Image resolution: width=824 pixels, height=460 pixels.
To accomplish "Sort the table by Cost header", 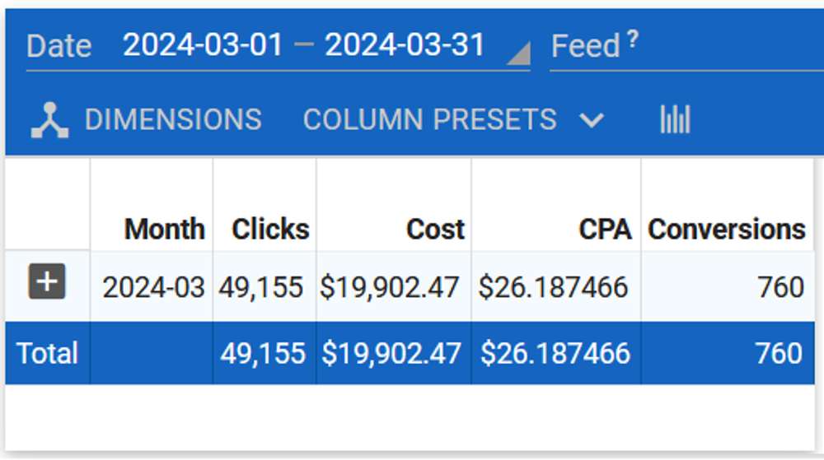I will 435,229.
